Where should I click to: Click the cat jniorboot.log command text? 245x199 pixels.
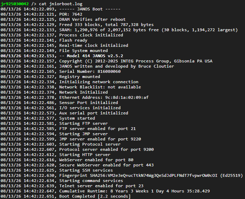coord(61,4)
